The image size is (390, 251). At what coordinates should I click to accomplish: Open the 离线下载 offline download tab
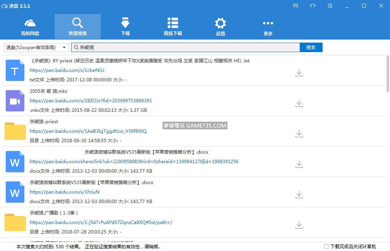tap(173, 27)
